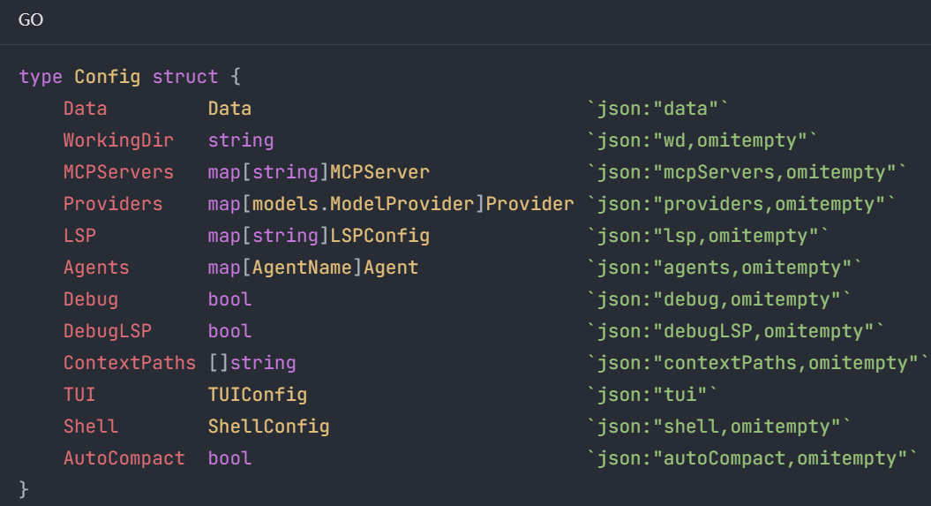
Task: Click the 'type' keyword
Action: (41, 77)
